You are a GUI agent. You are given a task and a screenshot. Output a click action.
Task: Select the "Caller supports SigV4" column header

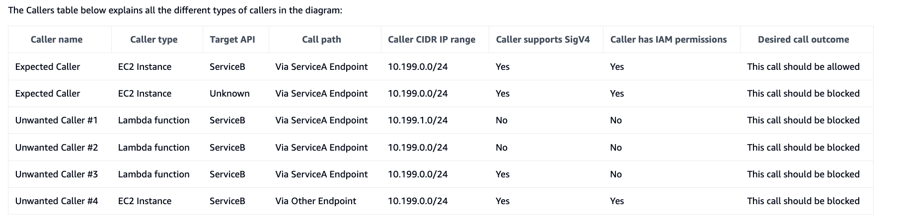click(543, 40)
